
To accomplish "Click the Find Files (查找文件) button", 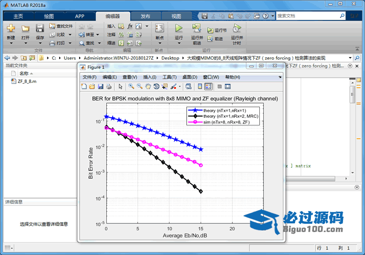I will (61, 26).
